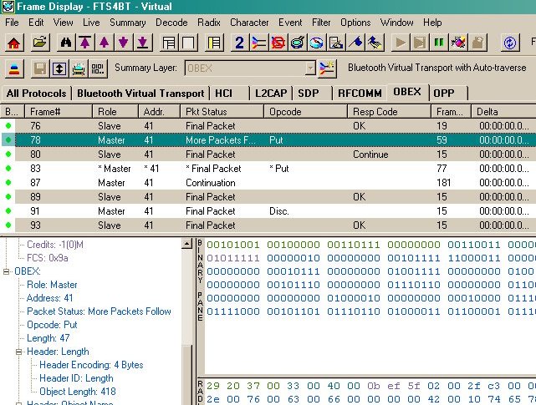Switch to the OPP tab
The width and height of the screenshot is (536, 405).
point(448,94)
